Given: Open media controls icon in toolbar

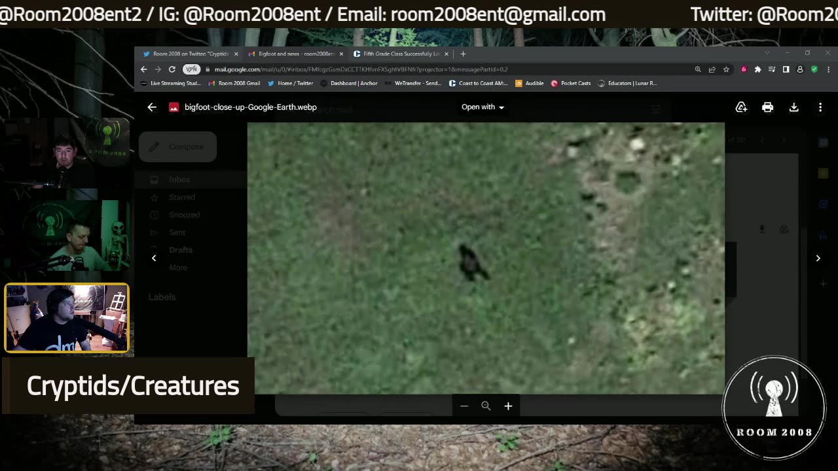Looking at the screenshot, I should (x=772, y=69).
